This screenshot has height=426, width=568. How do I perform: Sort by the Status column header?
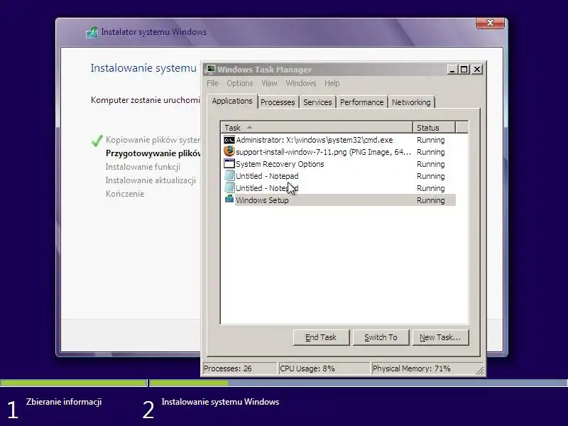pyautogui.click(x=434, y=128)
